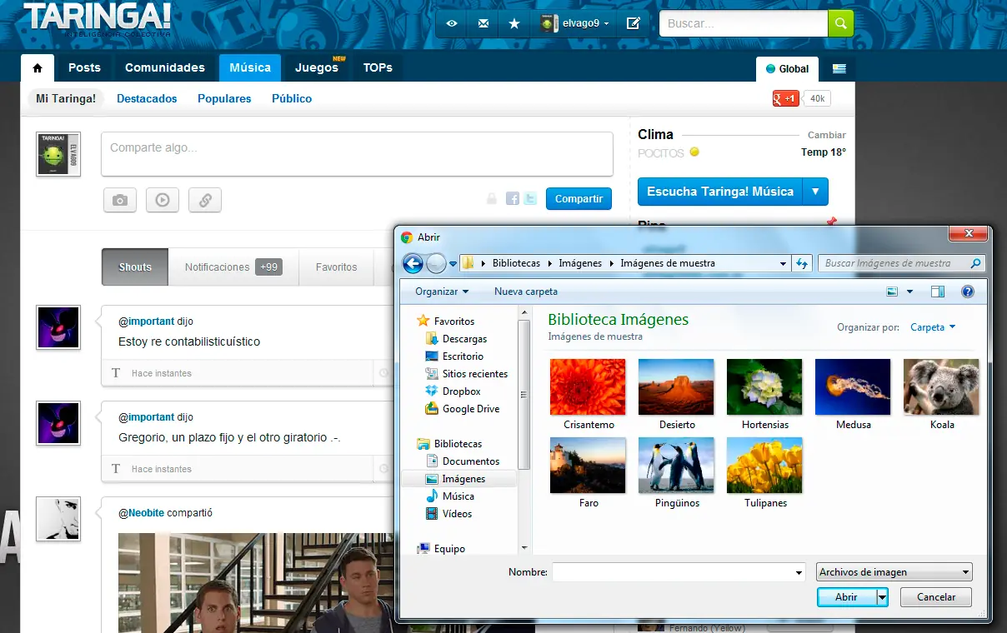1007x633 pixels.
Task: Select Vídeos library in sidebar
Action: (448, 514)
